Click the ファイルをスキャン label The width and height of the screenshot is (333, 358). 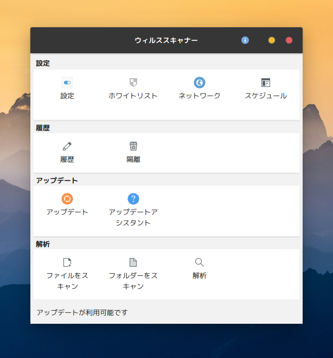tap(67, 281)
